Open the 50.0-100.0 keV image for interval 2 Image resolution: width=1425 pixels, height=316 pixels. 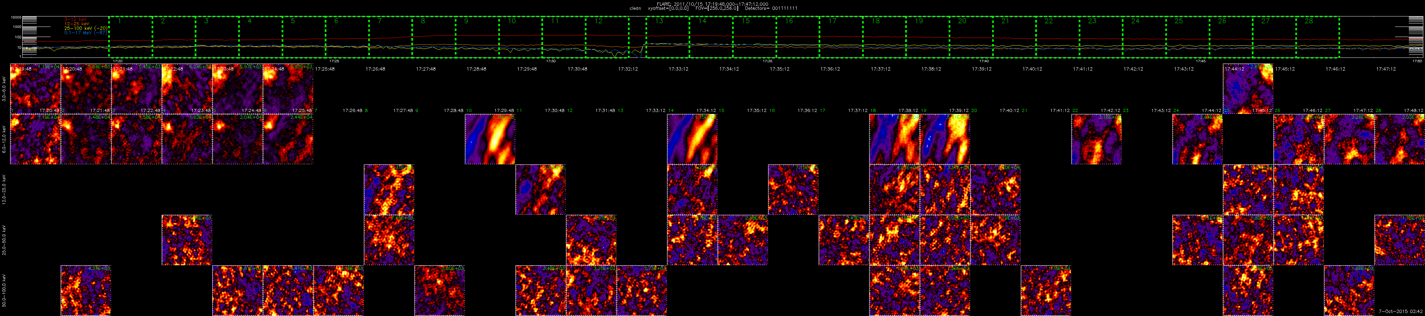pos(86,290)
